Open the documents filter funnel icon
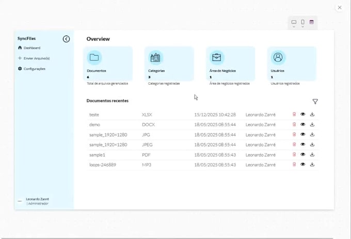Image resolution: width=351 pixels, height=239 pixels. tap(315, 101)
